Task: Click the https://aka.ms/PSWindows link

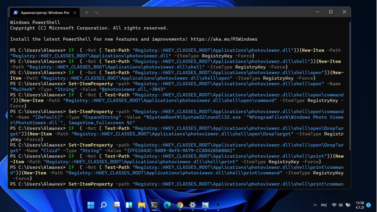Action: pyautogui.click(x=224, y=39)
